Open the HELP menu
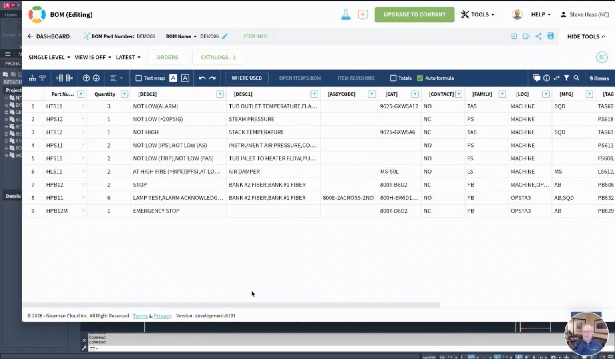The height and width of the screenshot is (359, 615). point(541,14)
